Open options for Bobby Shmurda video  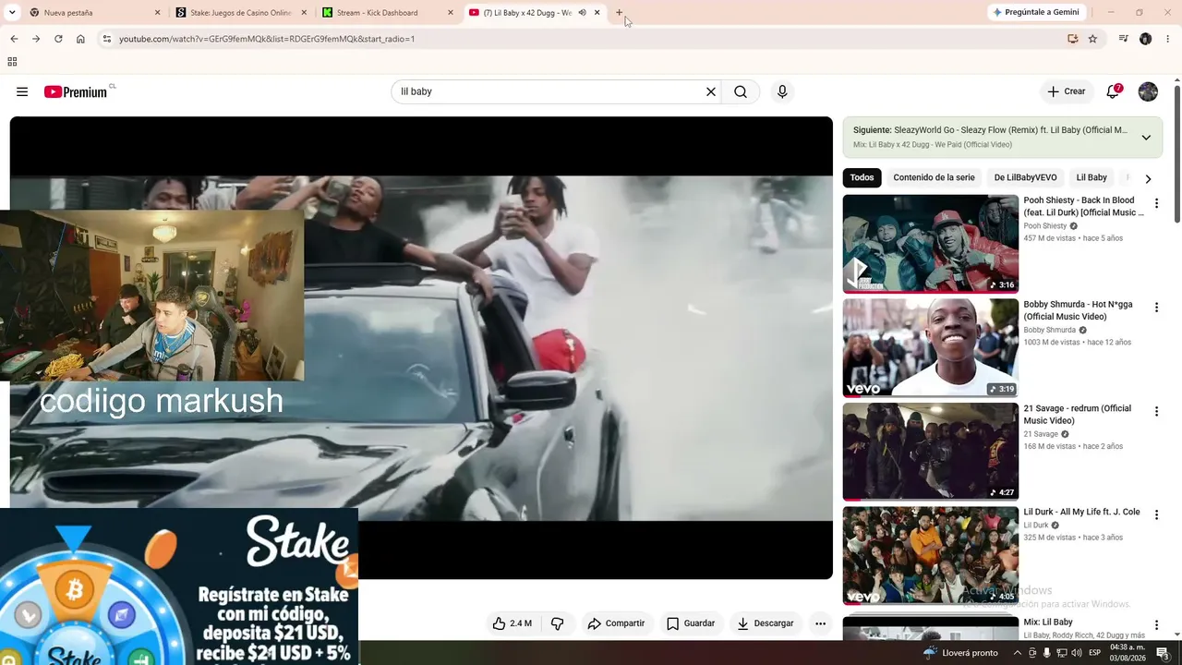click(x=1156, y=308)
